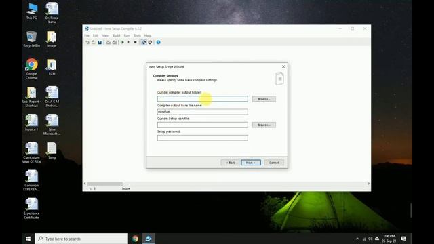Click the Compiler output base file name field

(202, 112)
